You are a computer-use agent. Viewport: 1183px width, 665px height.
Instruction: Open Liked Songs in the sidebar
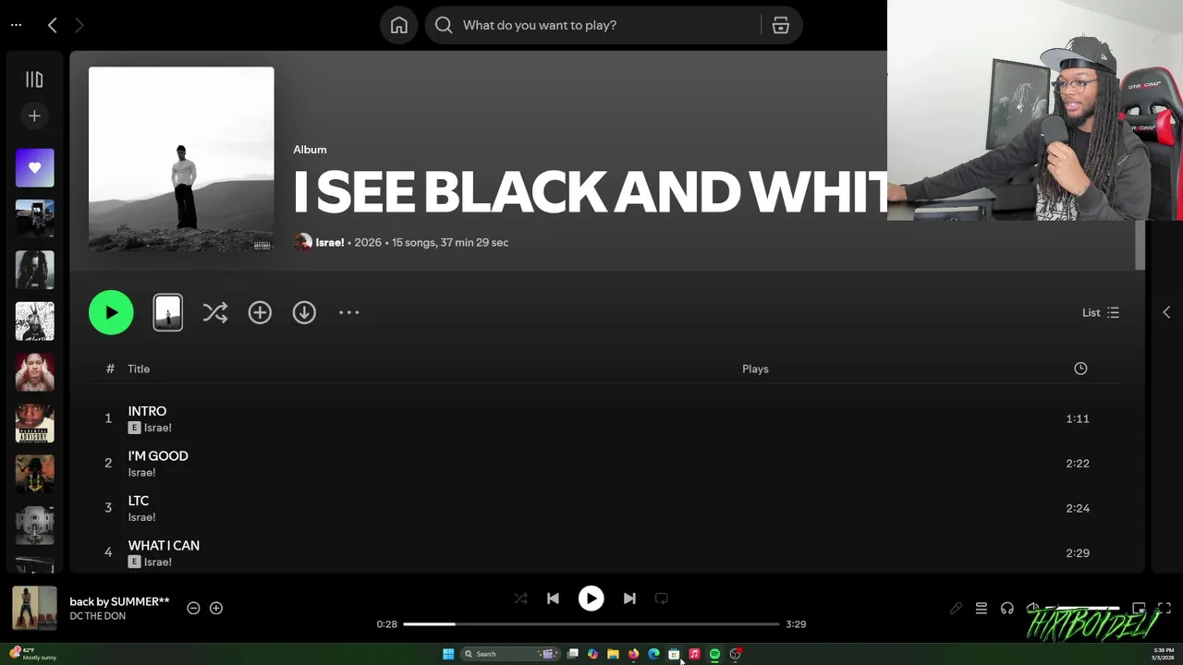click(35, 168)
